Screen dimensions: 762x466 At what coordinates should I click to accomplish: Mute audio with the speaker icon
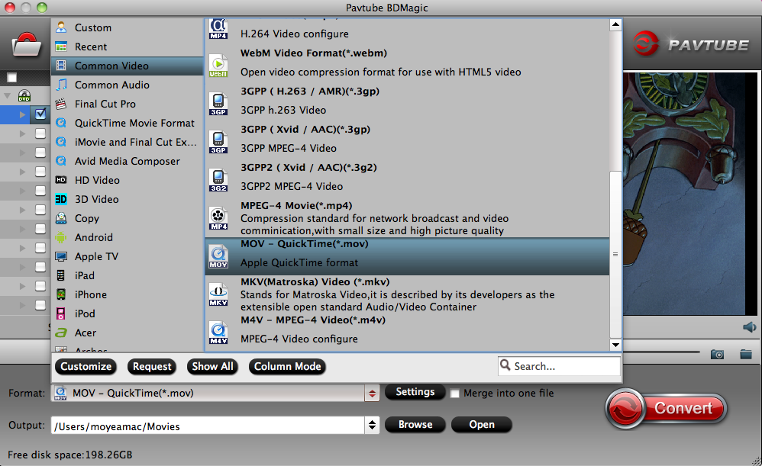pyautogui.click(x=749, y=327)
